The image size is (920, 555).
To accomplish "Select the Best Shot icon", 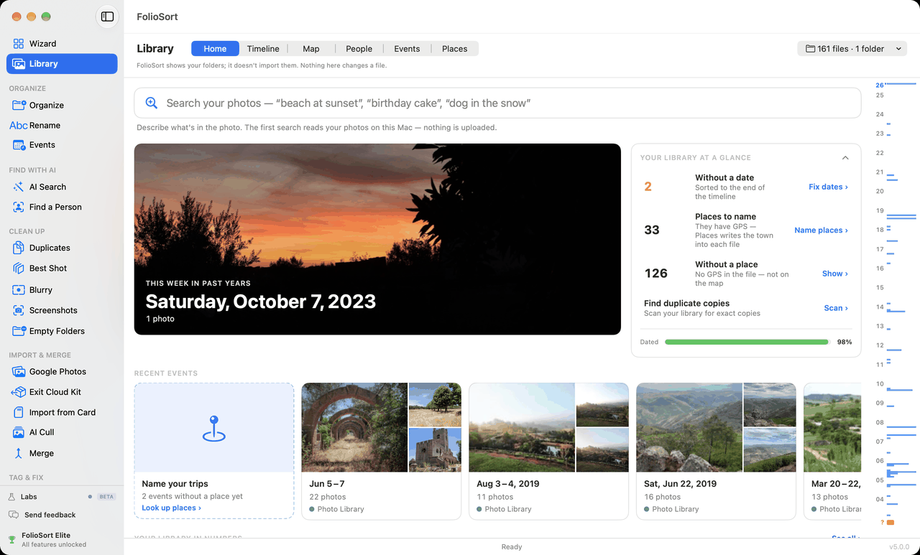I will 19,269.
